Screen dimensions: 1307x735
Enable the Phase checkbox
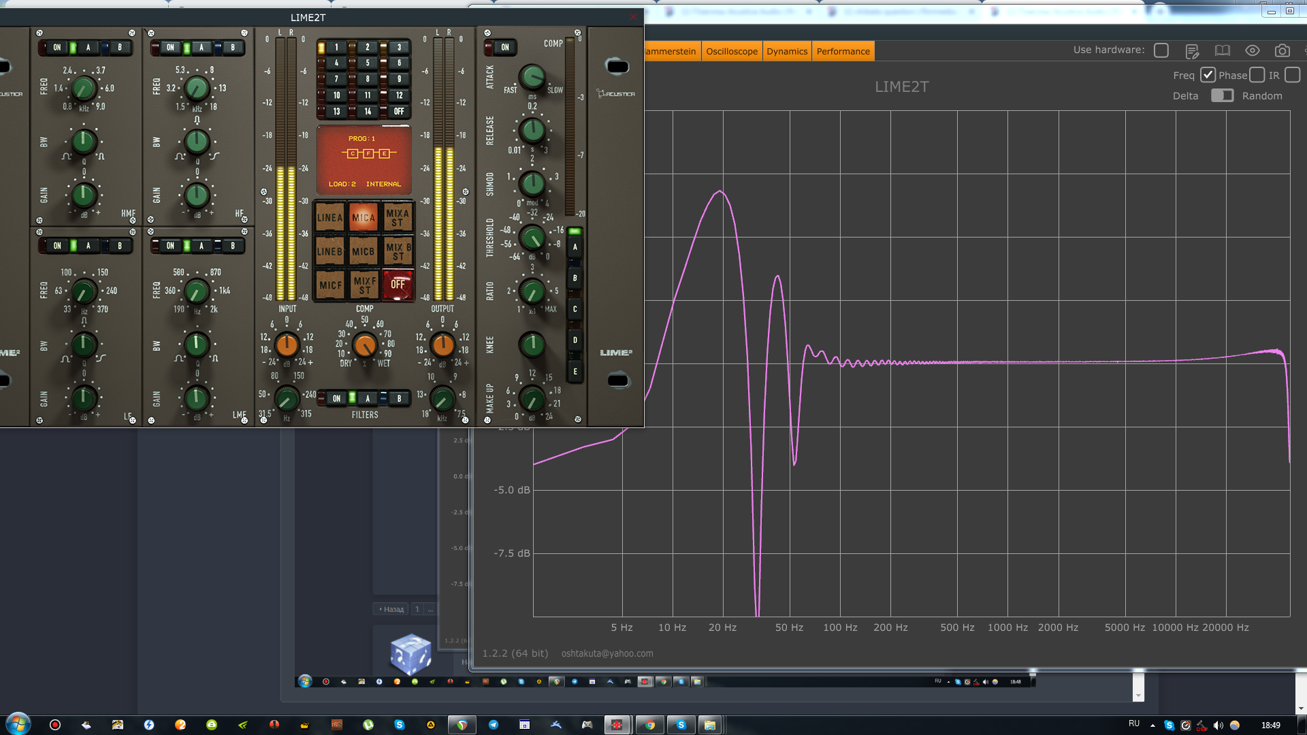point(1257,75)
